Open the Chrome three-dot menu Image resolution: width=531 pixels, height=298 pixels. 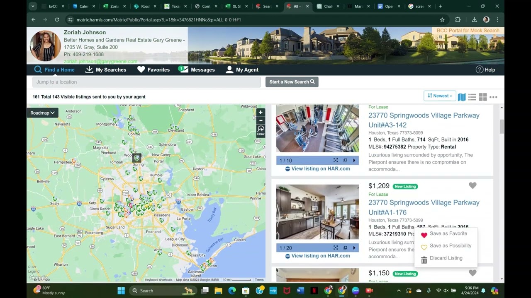click(497, 19)
